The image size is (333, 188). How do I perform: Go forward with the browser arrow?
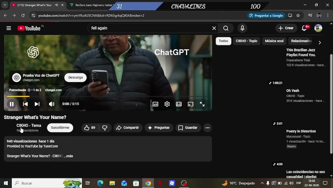click(14, 16)
